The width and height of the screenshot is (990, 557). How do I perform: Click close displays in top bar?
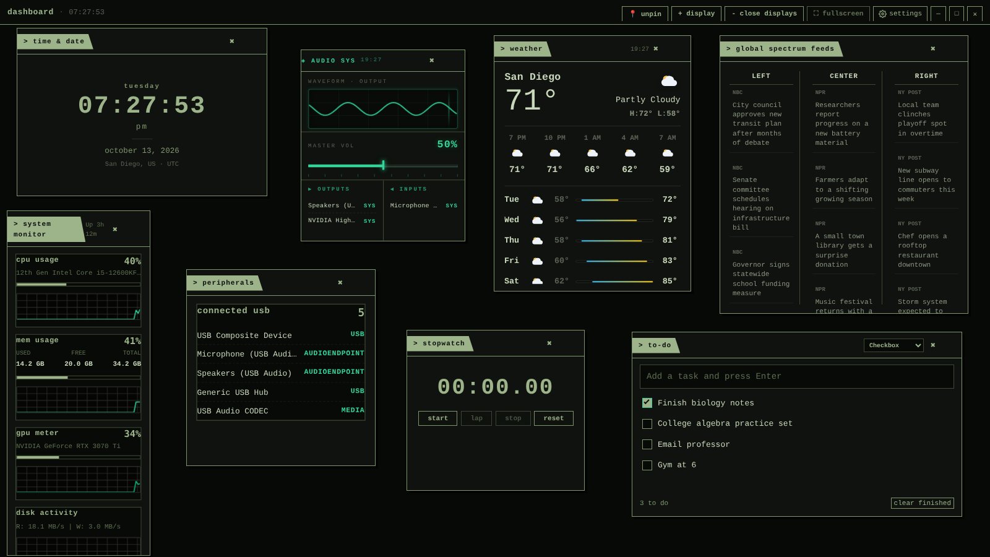[x=764, y=14]
